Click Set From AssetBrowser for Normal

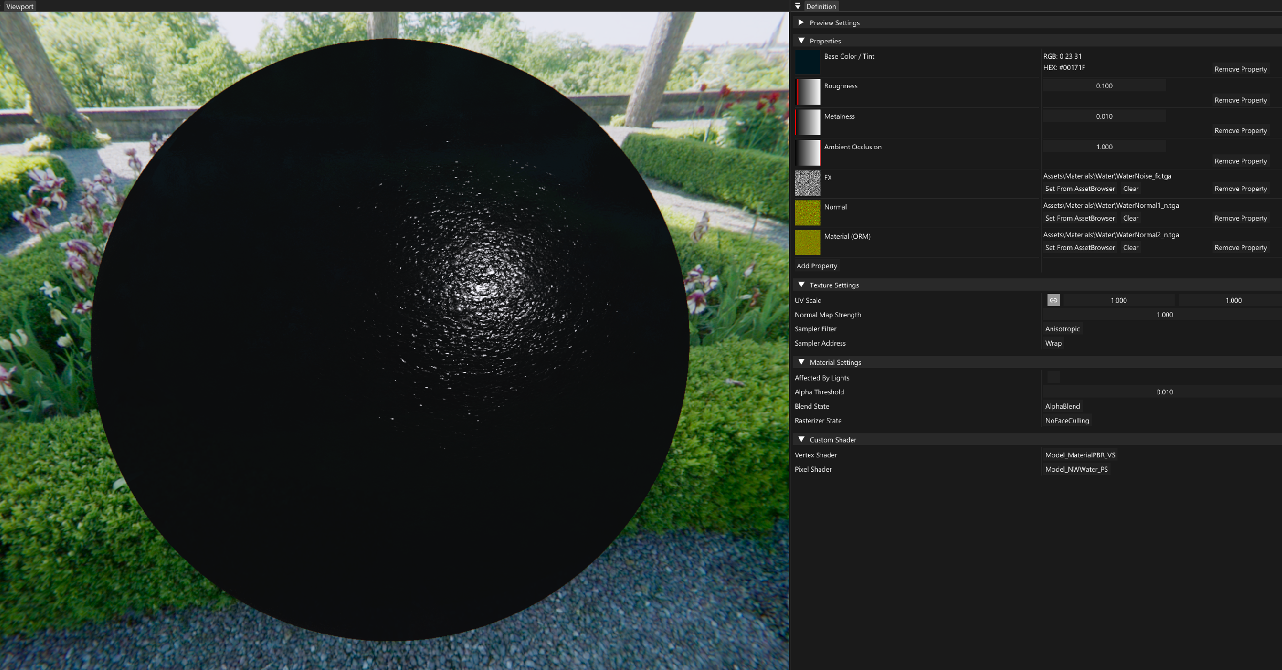pos(1080,218)
